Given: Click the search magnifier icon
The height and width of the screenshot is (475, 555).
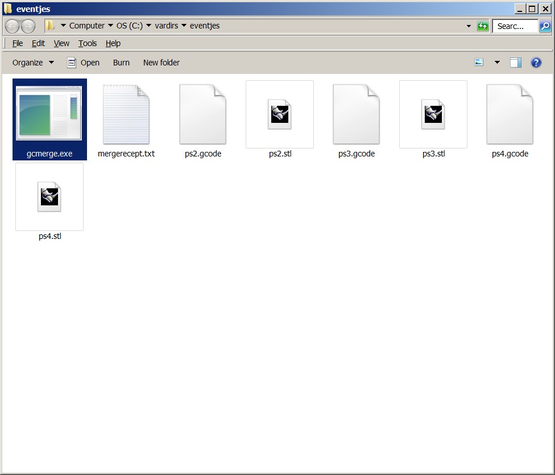Looking at the screenshot, I should pyautogui.click(x=545, y=26).
